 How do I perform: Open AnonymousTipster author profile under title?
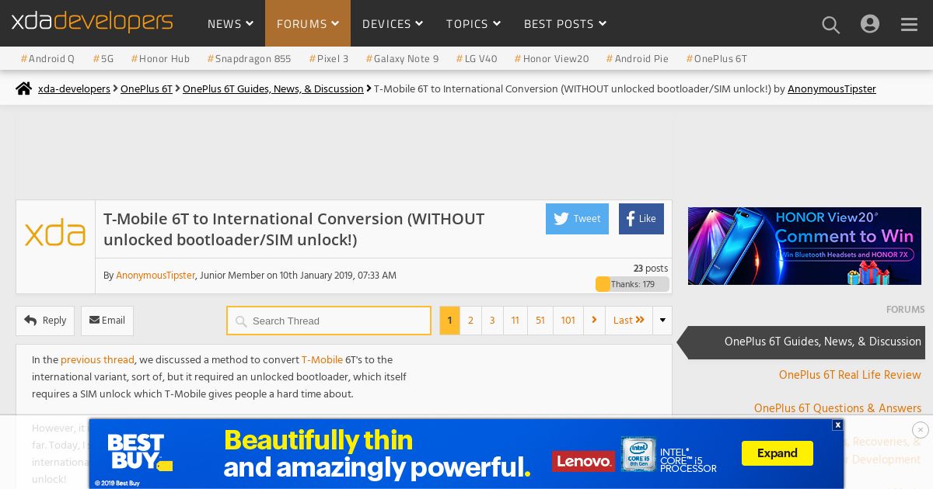155,276
